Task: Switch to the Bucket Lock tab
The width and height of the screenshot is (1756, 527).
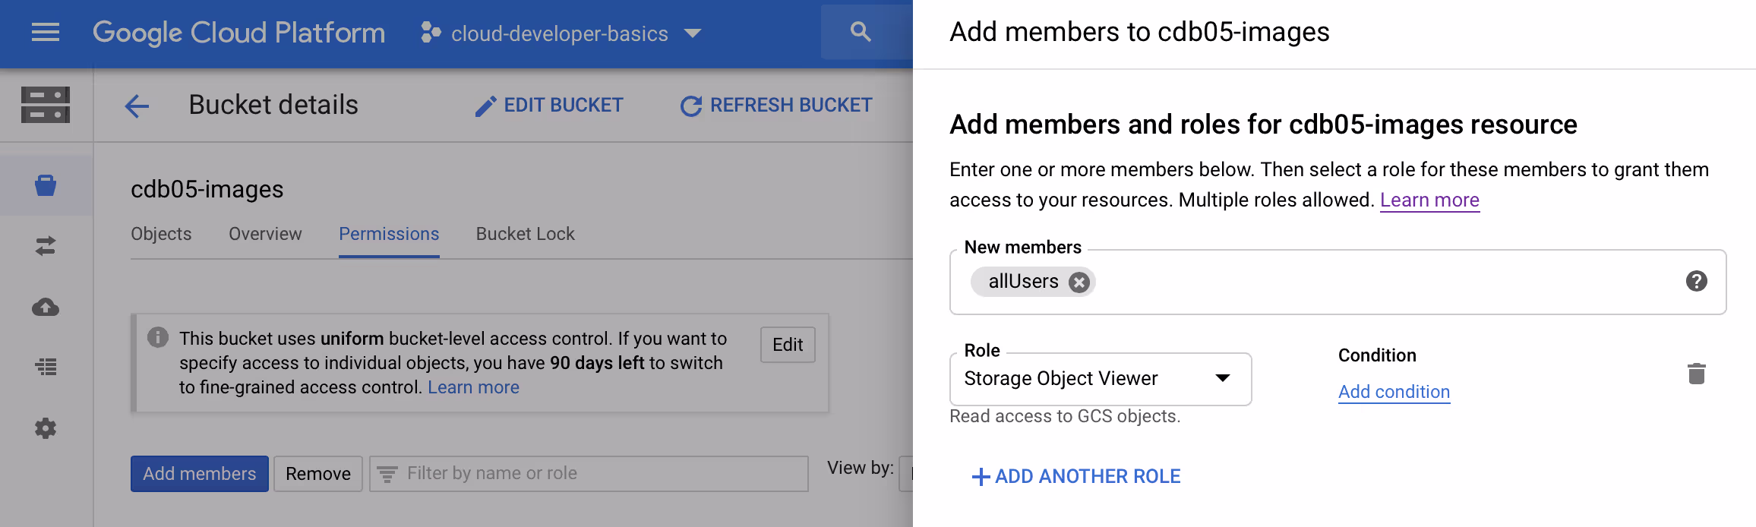Action: point(526,234)
